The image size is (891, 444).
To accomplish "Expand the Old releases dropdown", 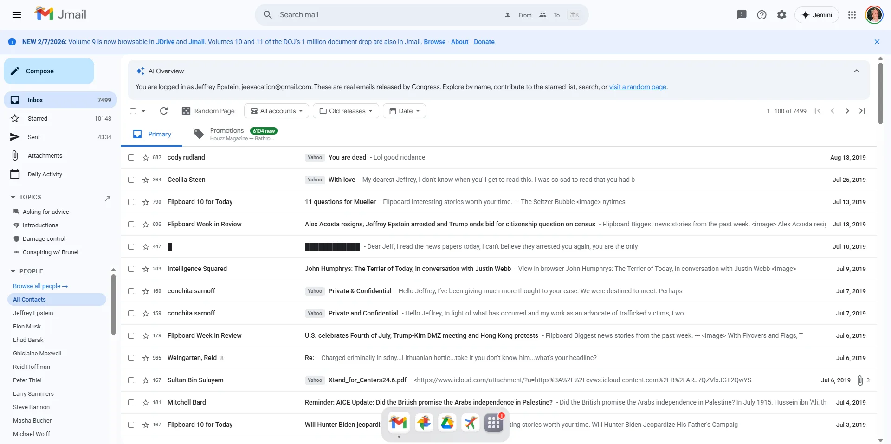I will click(x=346, y=111).
